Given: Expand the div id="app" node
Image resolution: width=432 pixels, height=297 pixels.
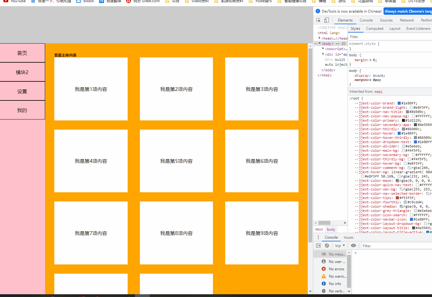Looking at the screenshot, I should 323,54.
